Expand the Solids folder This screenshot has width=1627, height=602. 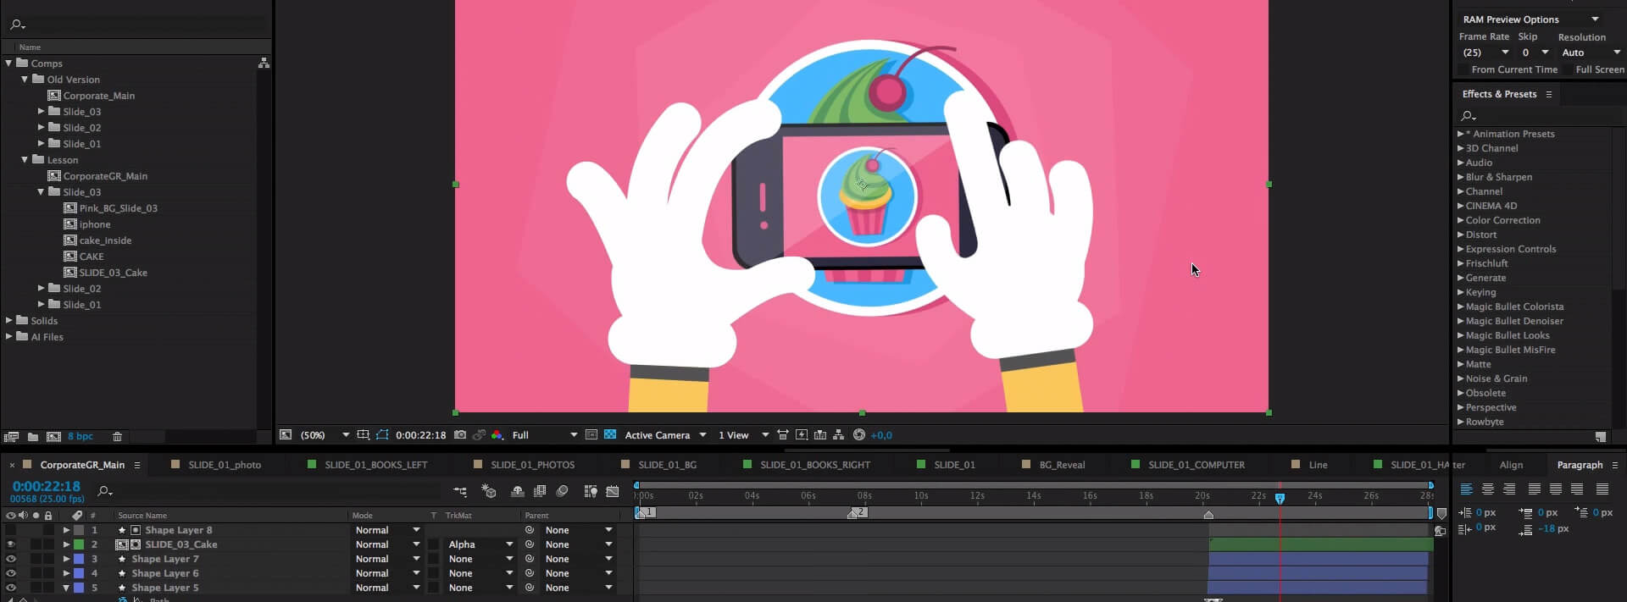click(x=8, y=320)
